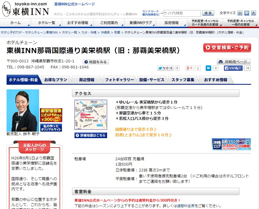The width and height of the screenshot is (259, 209).
Task: Click the Facebook いいね! button
Action: click(x=233, y=68)
